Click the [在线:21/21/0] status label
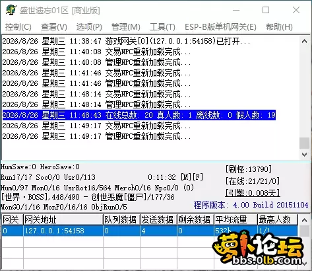Screen dimensions: 312x271 (x=253, y=181)
